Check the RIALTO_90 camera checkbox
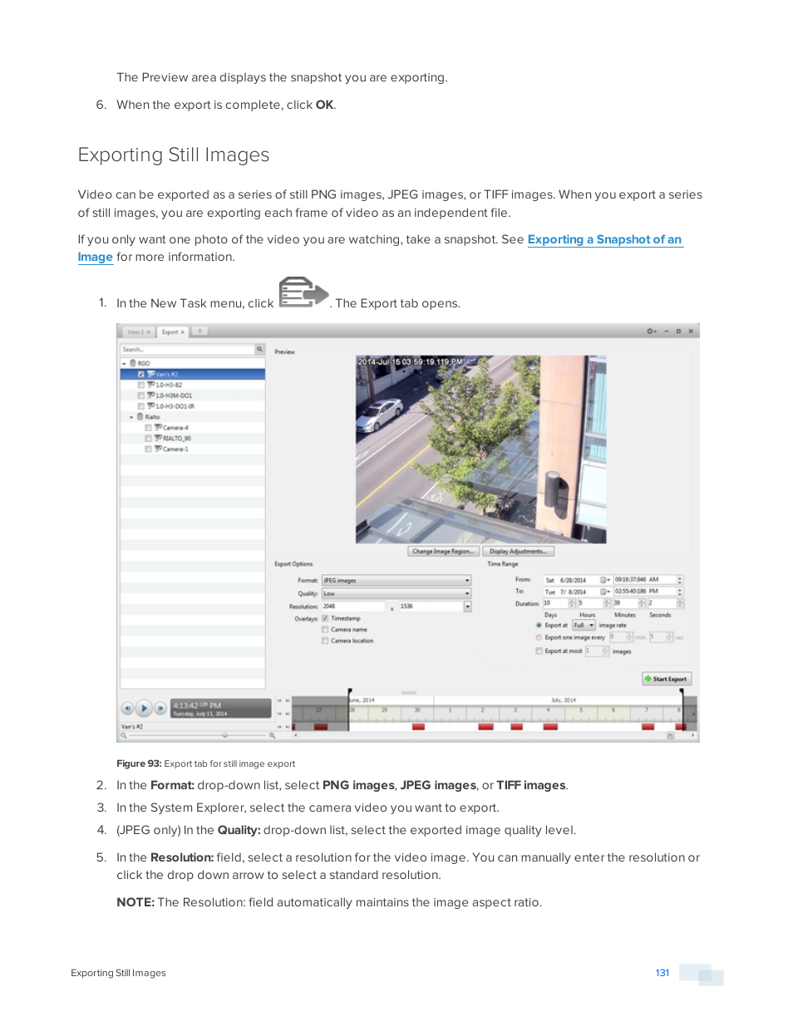This screenshot has height=1026, width=793. [x=149, y=439]
